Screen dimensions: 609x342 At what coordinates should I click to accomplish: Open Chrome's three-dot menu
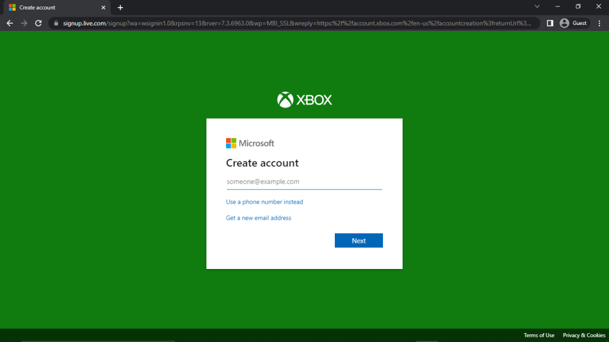point(599,23)
